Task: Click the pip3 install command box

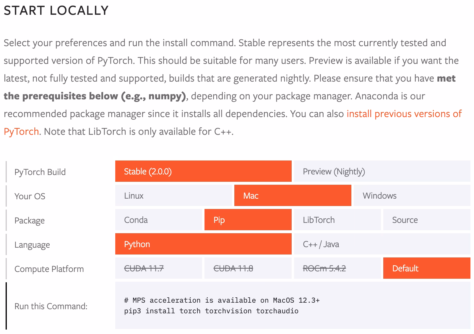Action: [211, 311]
